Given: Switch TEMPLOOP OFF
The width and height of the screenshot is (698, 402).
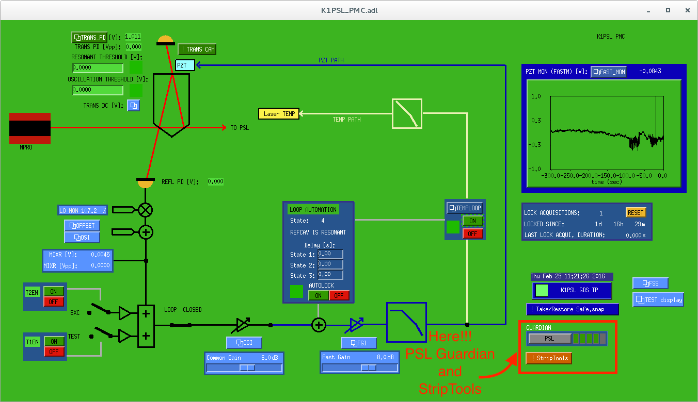Looking at the screenshot, I should (x=473, y=233).
